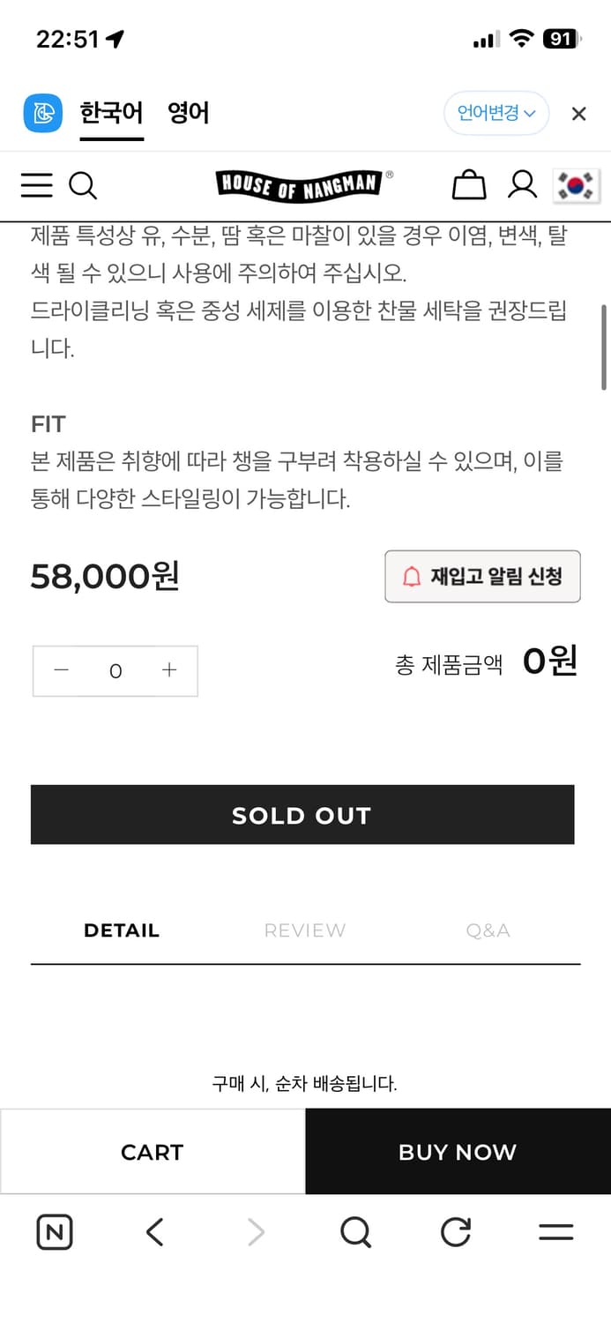Viewport: 611px width, 1323px height.
Task: Open the browser menu icon at bottom right
Action: coord(555,1232)
